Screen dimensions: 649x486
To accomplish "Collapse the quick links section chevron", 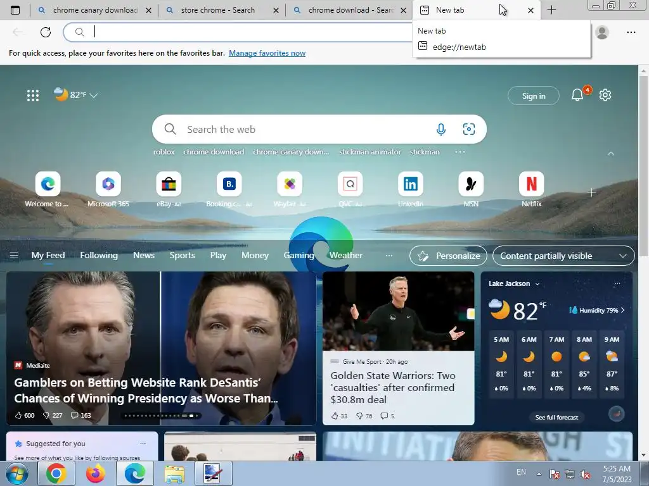I will pyautogui.click(x=610, y=153).
